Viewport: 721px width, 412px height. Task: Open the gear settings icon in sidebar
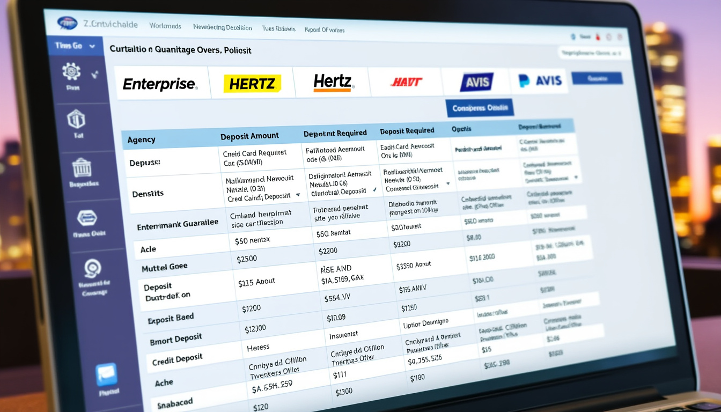tap(71, 71)
